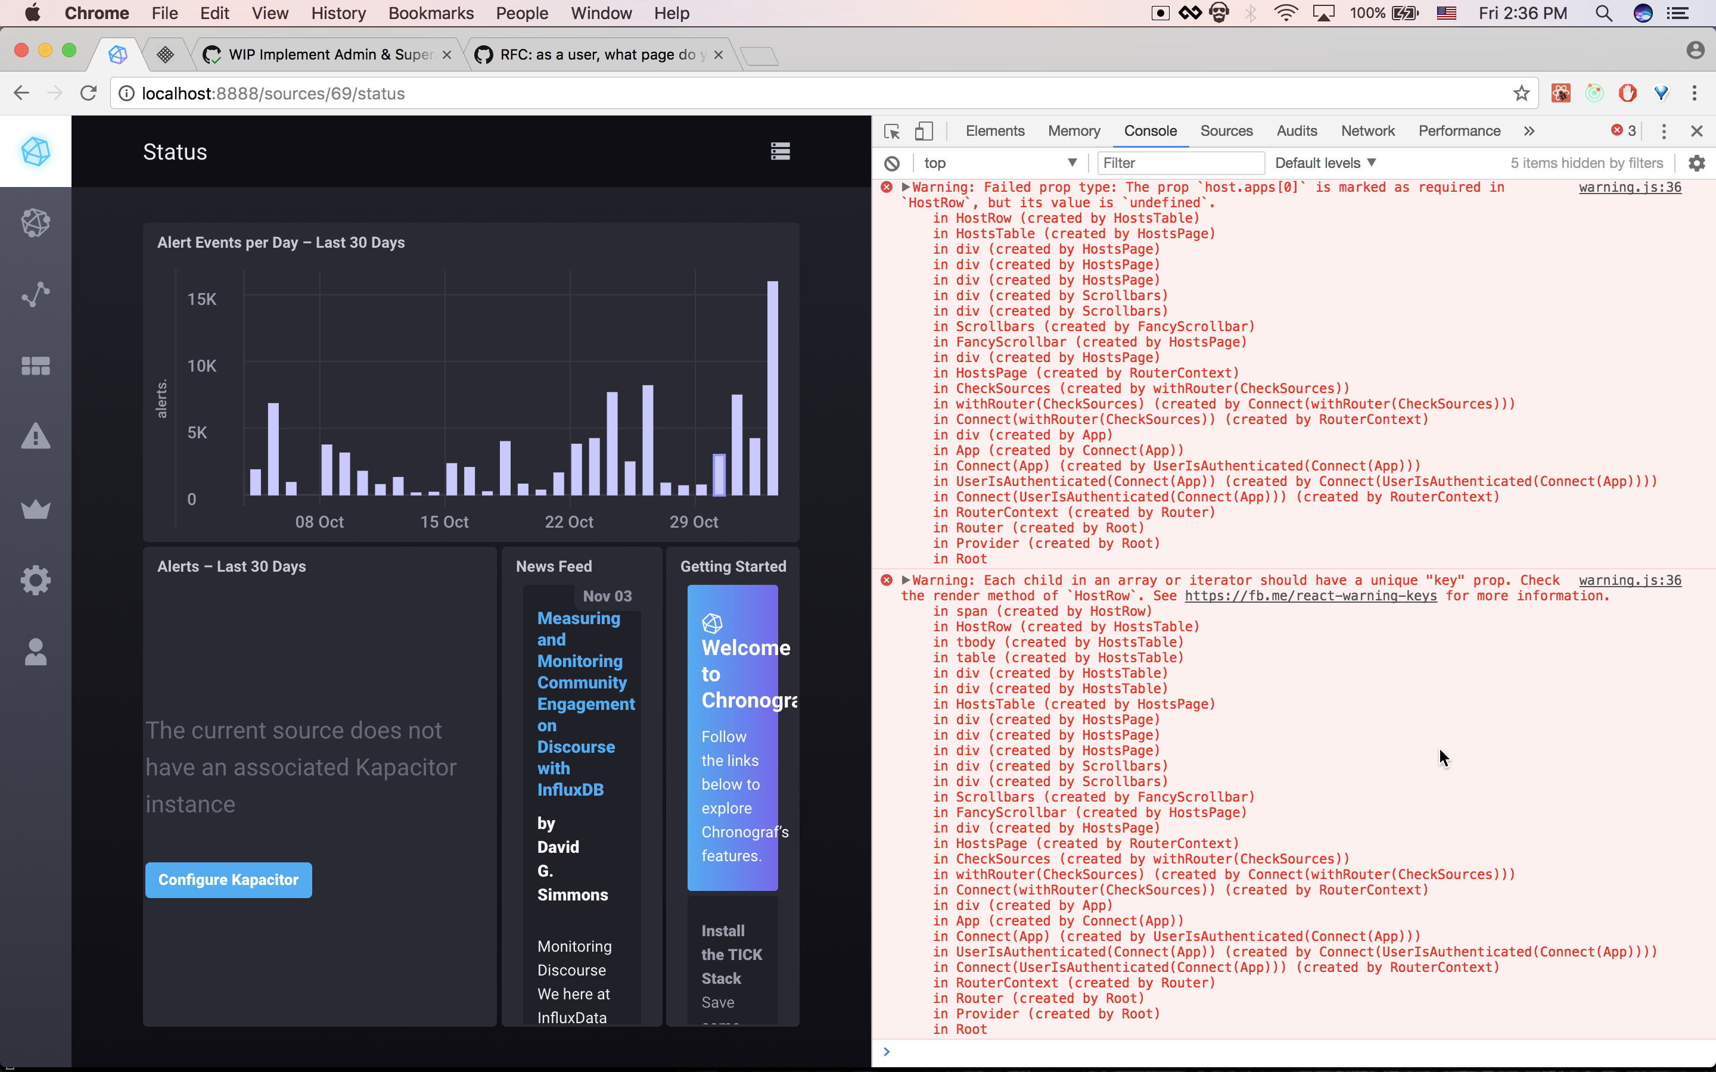
Task: Bookmark the page with the star icon
Action: 1521,93
